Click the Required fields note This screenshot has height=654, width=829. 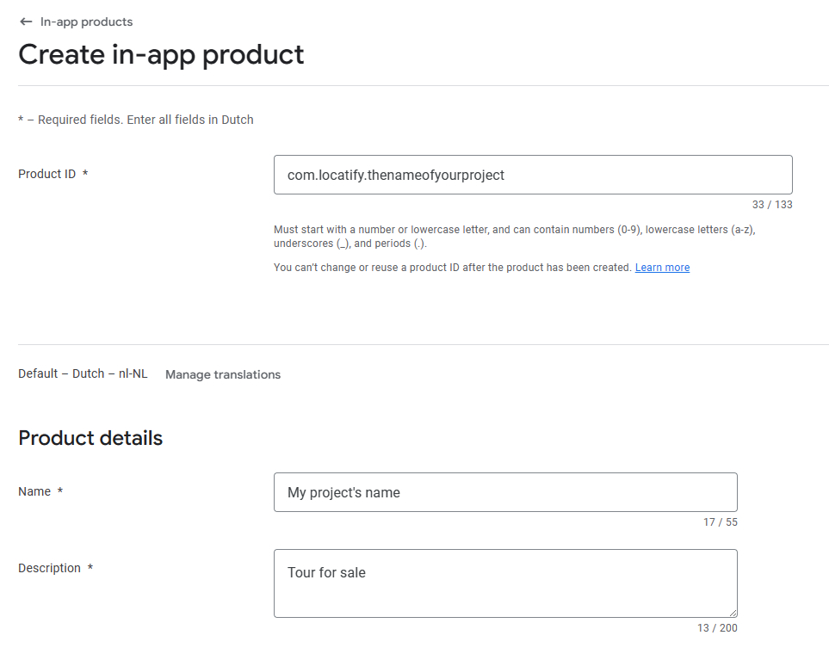[x=136, y=120]
